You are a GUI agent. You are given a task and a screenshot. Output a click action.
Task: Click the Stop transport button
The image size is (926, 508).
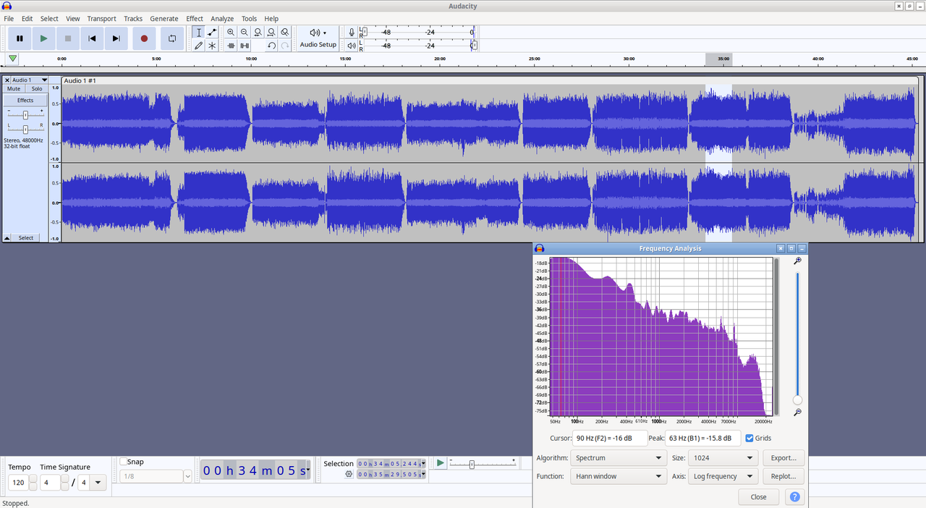pyautogui.click(x=68, y=38)
